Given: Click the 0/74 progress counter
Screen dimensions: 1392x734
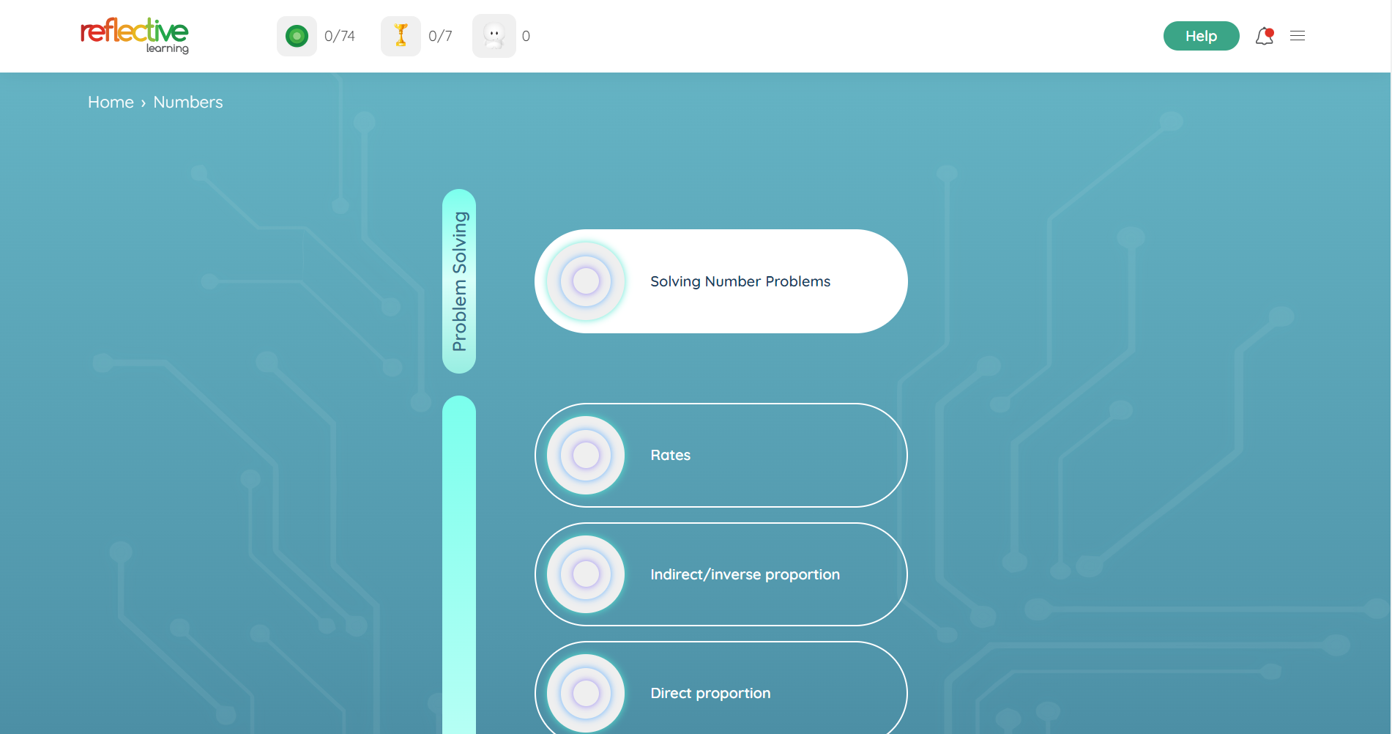Looking at the screenshot, I should point(340,36).
